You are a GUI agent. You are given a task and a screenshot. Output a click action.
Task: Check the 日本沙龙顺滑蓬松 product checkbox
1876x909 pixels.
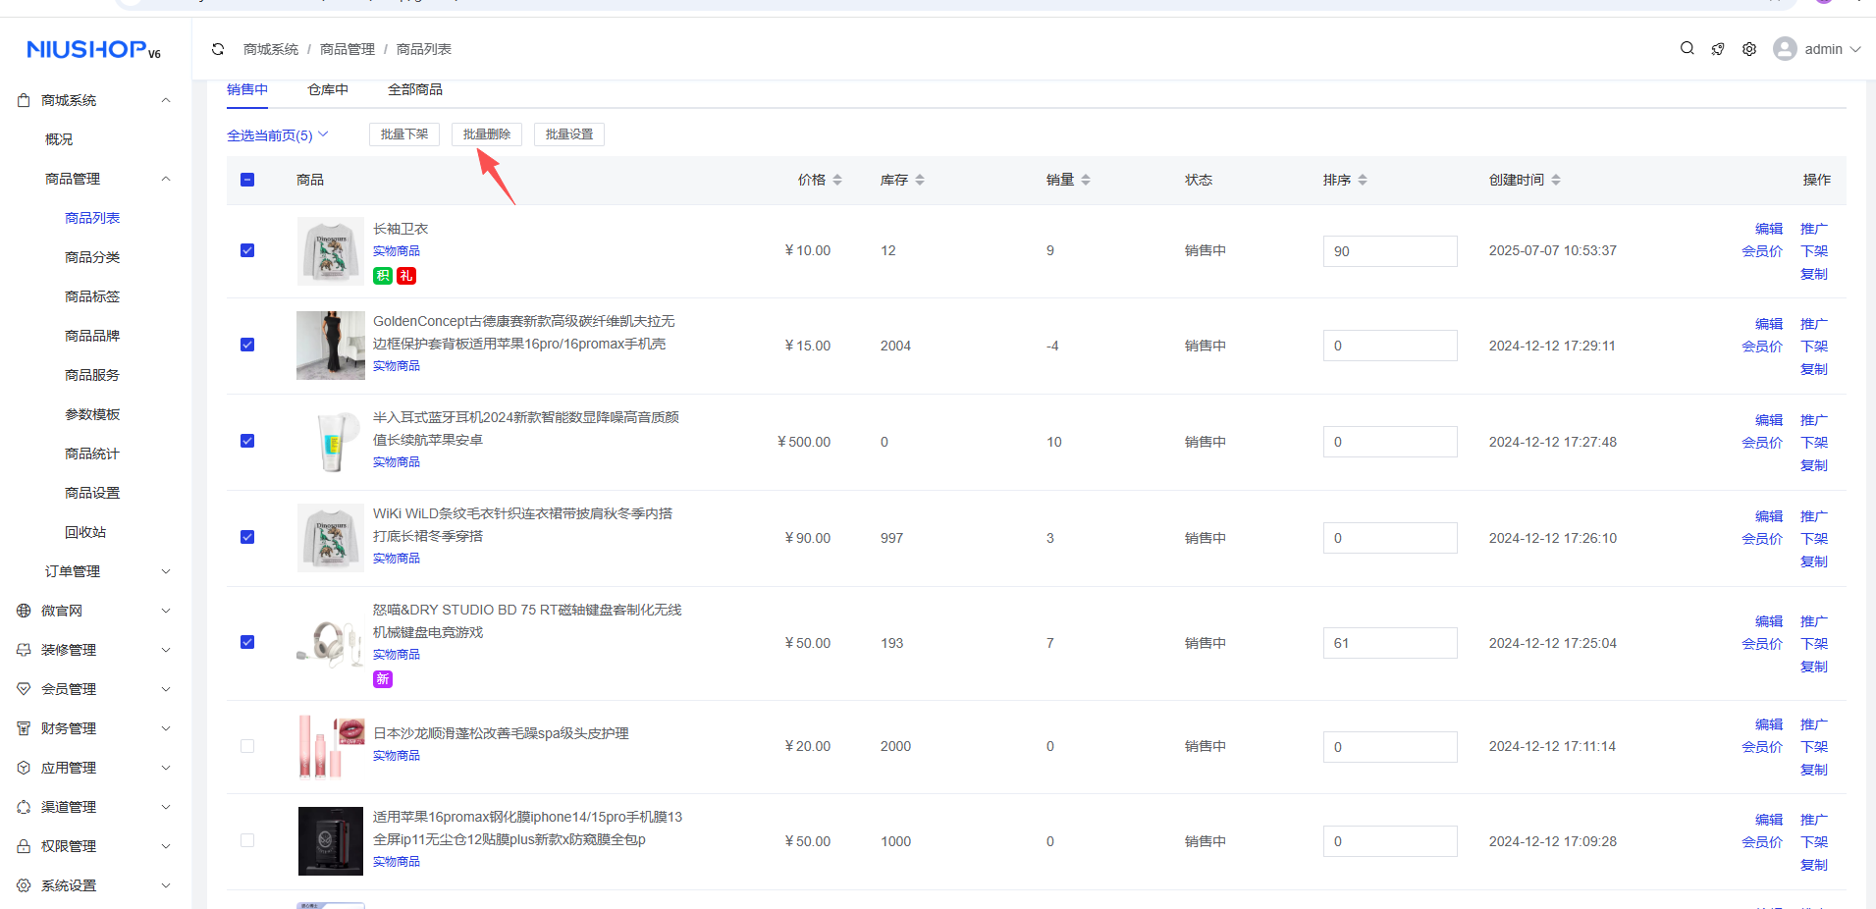click(247, 746)
